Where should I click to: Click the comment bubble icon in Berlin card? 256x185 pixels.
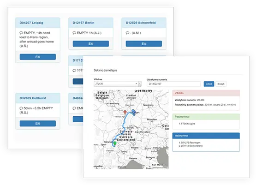(x=74, y=33)
